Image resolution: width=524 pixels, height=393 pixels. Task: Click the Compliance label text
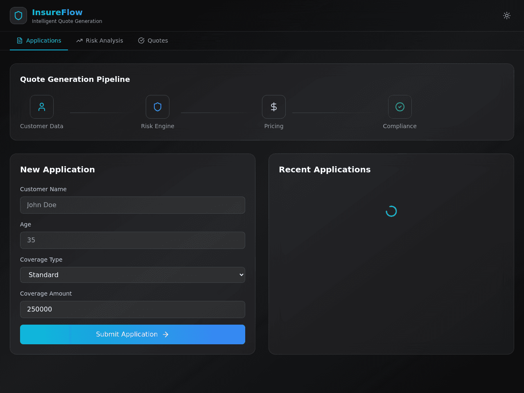point(400,126)
